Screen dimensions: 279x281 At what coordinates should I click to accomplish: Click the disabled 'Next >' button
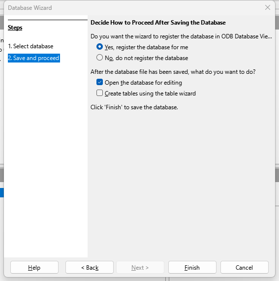tap(140, 267)
